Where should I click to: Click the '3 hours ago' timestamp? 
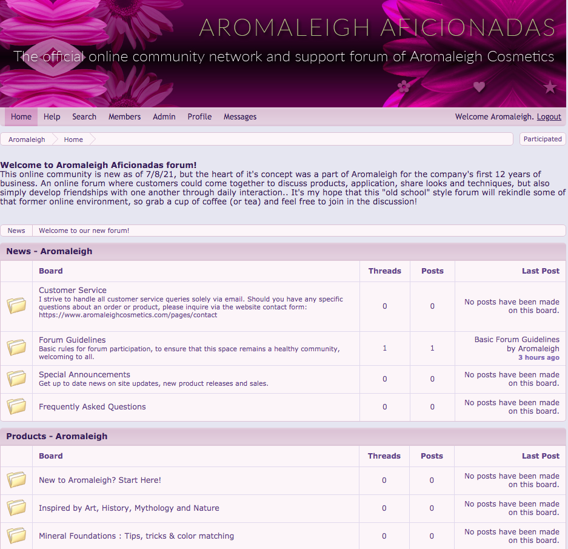[x=539, y=357]
